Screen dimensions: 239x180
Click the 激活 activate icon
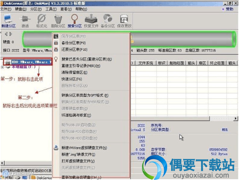coord(25,21)
